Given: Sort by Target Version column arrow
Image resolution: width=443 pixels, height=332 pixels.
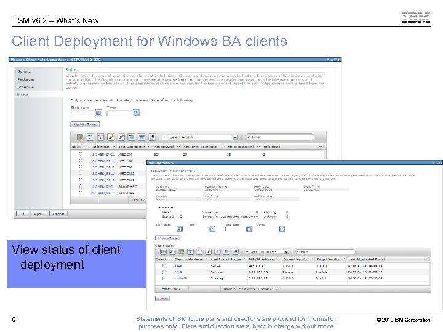Looking at the screenshot, I should pyautogui.click(x=344, y=259).
